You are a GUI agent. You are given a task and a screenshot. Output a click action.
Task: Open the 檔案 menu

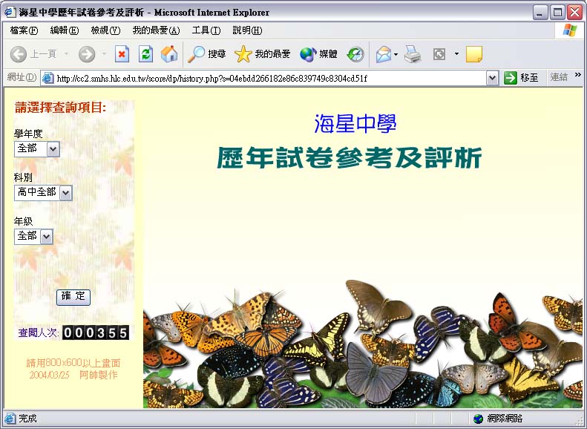[24, 30]
